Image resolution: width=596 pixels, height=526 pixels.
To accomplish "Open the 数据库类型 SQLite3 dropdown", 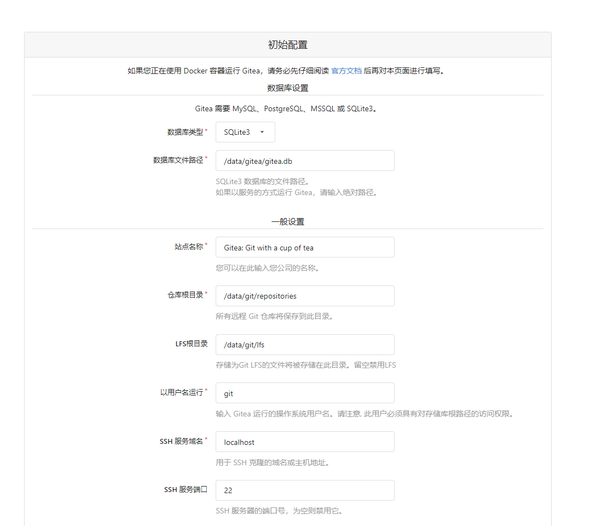I will (x=245, y=132).
